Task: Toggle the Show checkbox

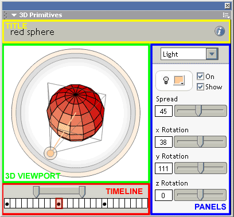Action: coord(200,87)
